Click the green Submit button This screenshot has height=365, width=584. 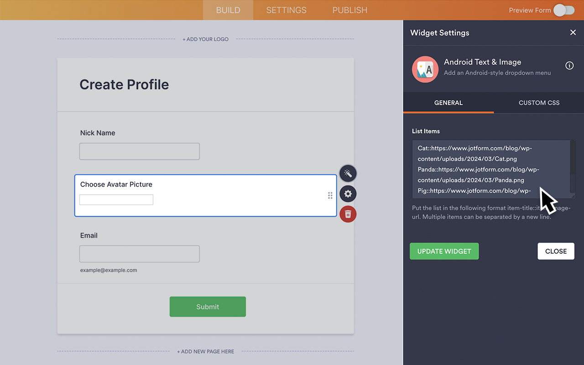(x=208, y=307)
